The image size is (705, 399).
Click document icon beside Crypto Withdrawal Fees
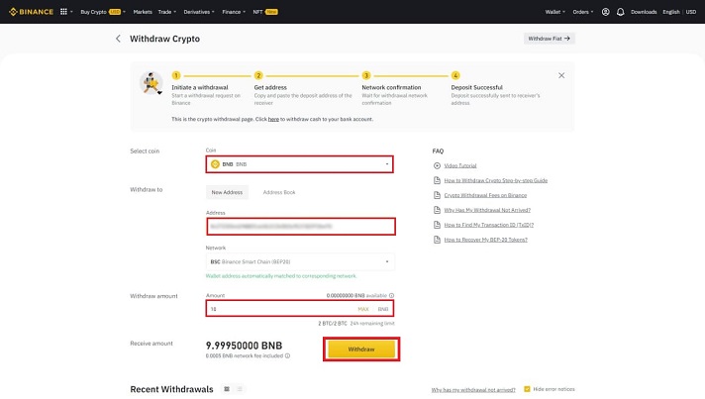pos(437,195)
